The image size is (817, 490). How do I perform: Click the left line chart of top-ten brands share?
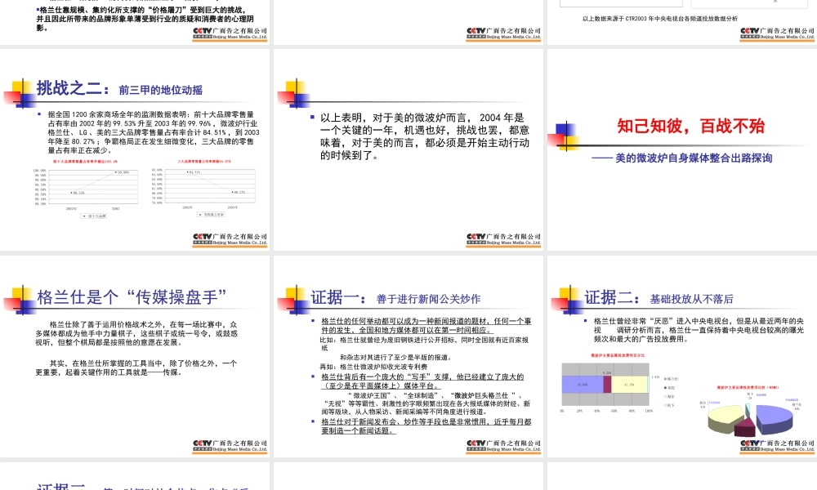click(86, 190)
